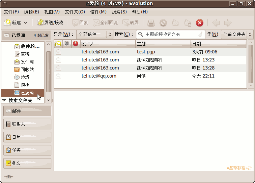
Task: Open the 搜索(S) menu
Action: [119, 12]
